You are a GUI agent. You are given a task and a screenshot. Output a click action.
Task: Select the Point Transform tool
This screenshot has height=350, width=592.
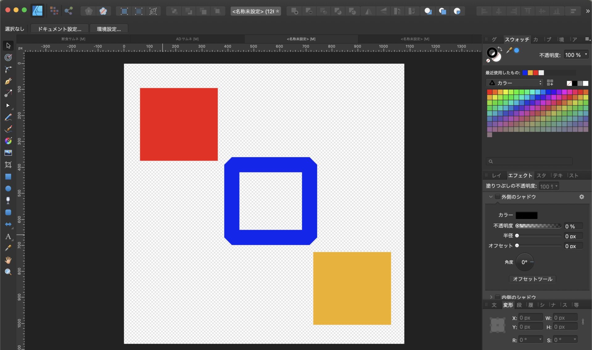8,93
